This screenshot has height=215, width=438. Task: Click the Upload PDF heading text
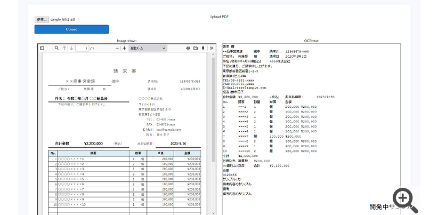coord(219,17)
